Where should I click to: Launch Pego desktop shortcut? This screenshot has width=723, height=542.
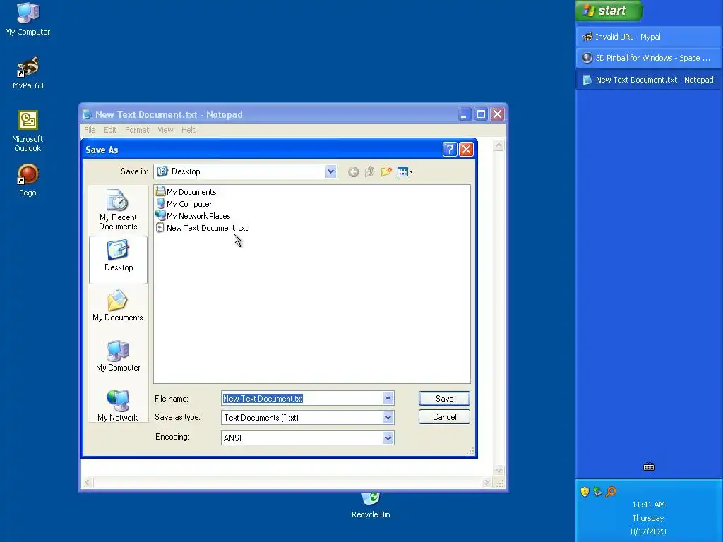coord(28,180)
